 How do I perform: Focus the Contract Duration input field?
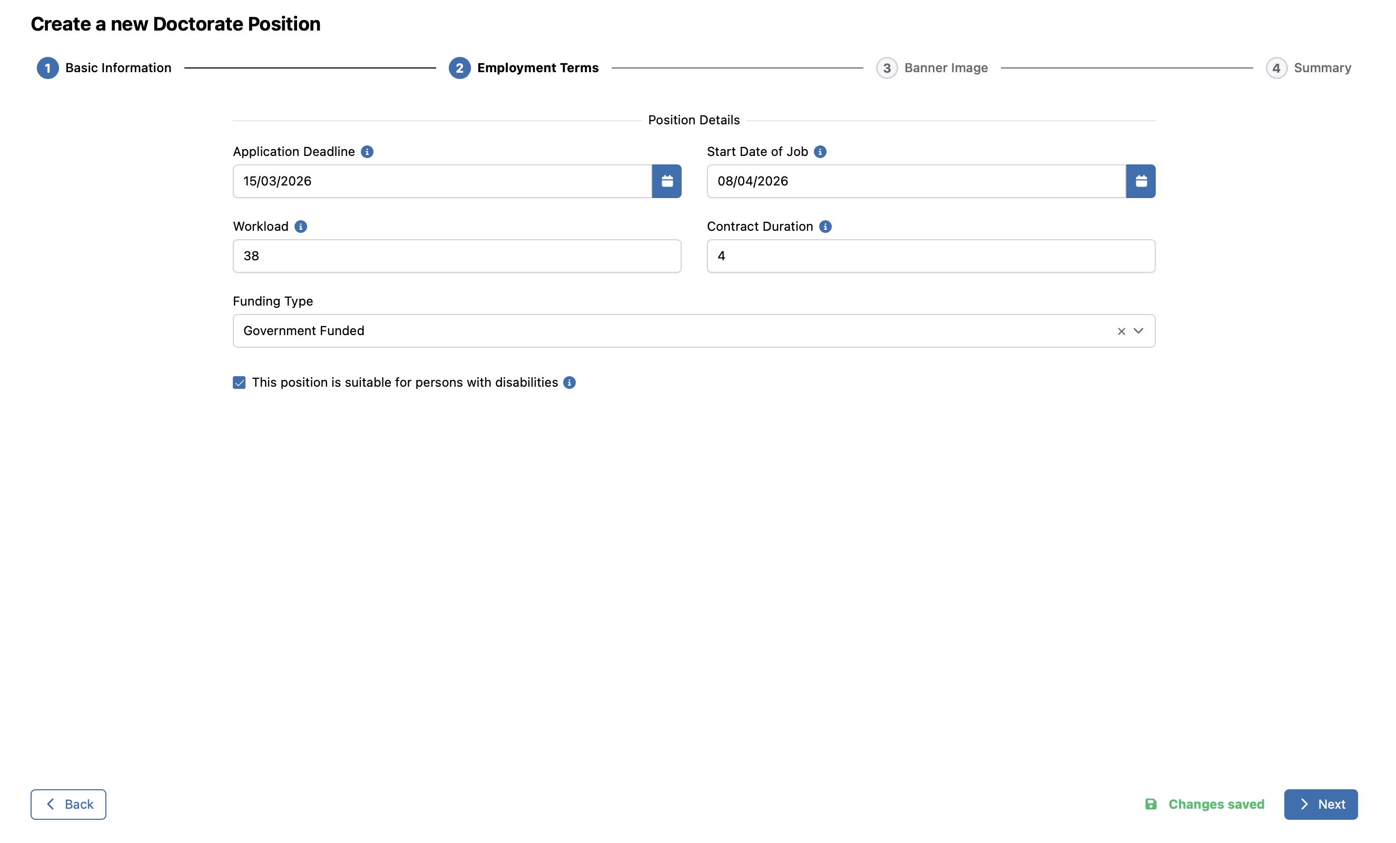tap(930, 256)
